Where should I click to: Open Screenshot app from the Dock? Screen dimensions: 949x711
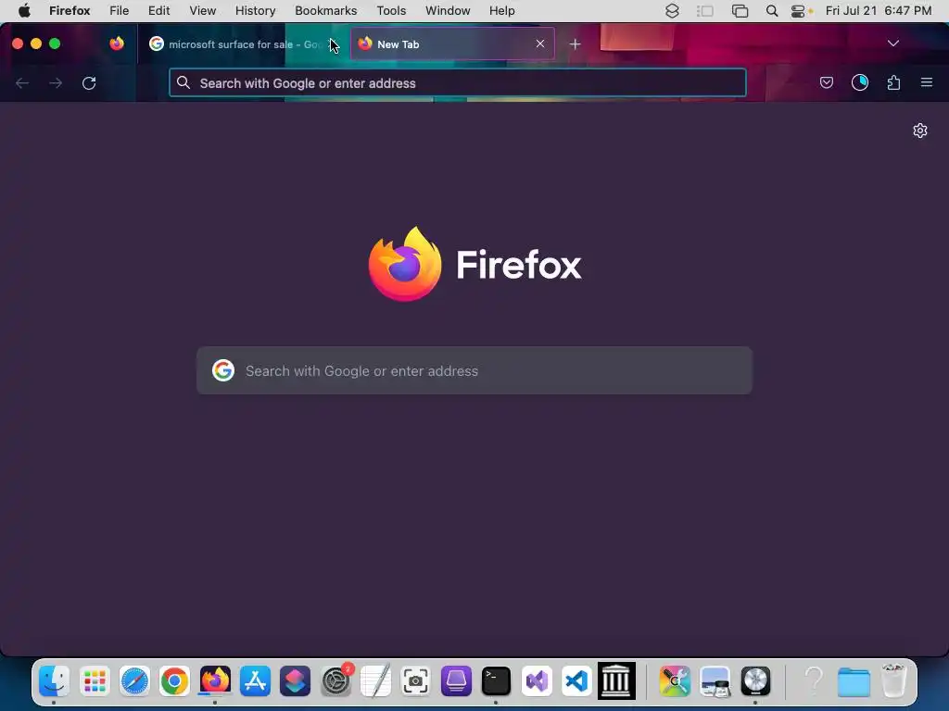415,681
